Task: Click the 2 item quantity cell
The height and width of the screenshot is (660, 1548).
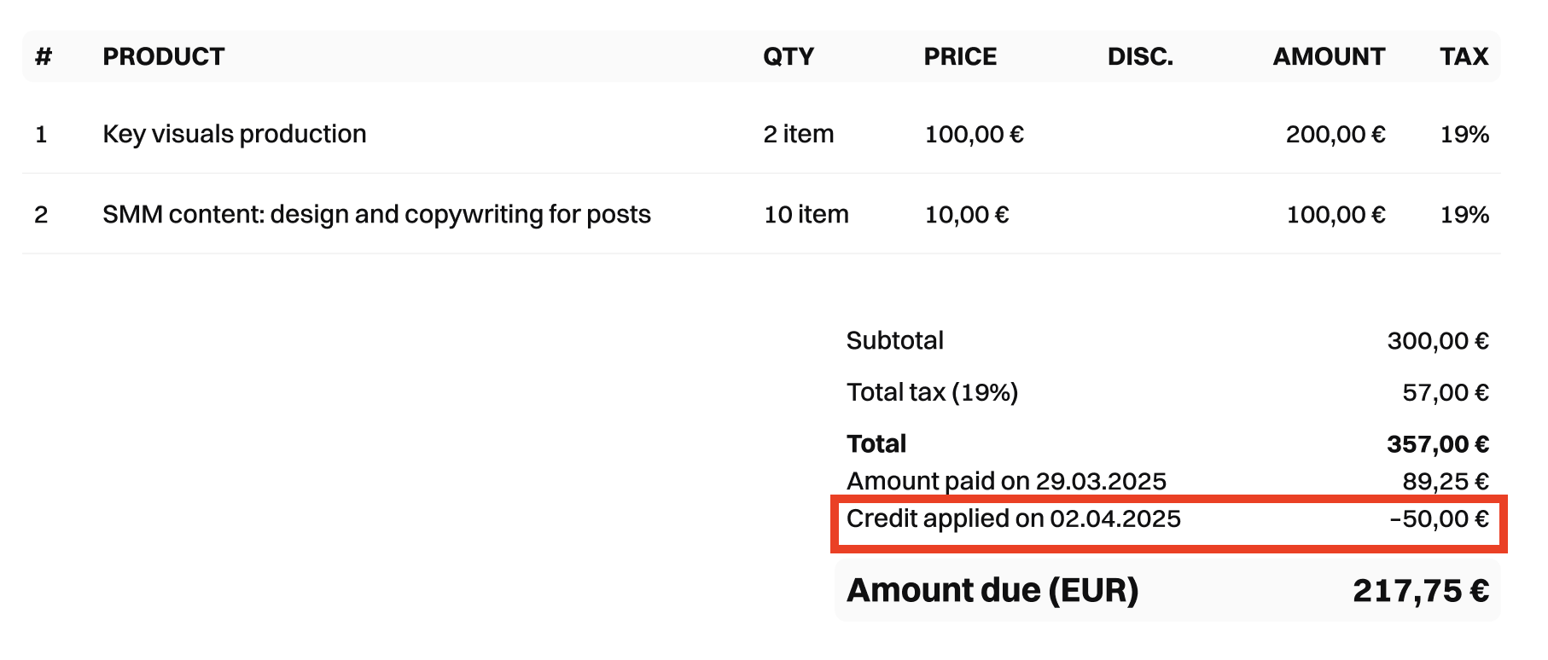Action: [x=798, y=134]
